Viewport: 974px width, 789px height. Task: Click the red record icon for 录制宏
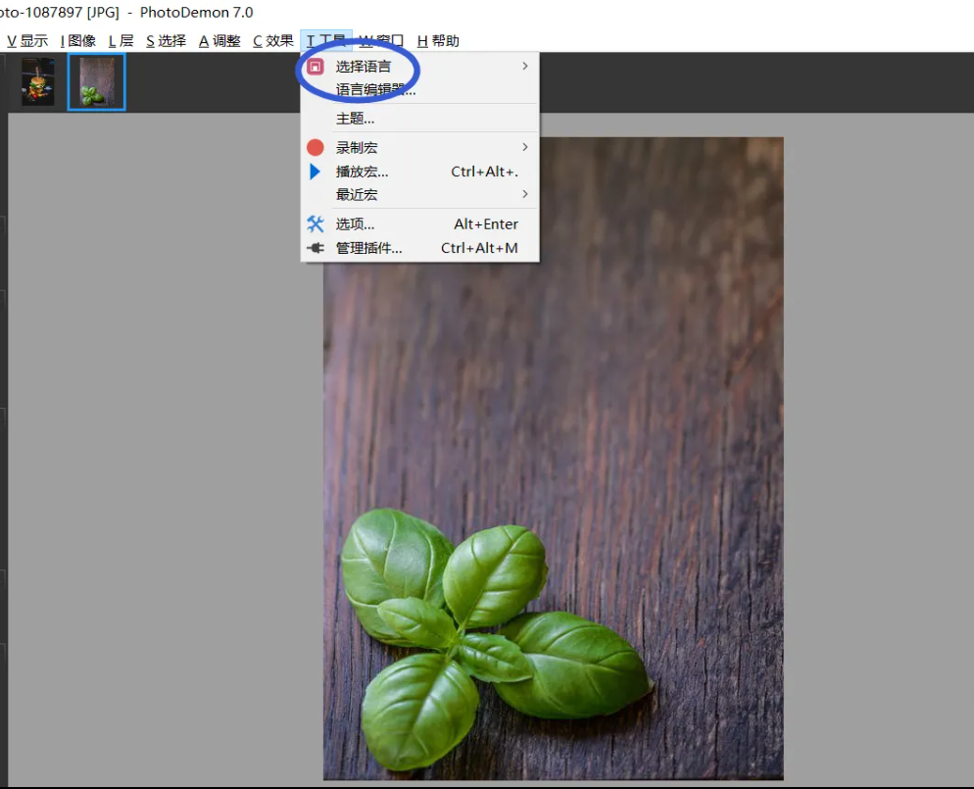click(316, 148)
